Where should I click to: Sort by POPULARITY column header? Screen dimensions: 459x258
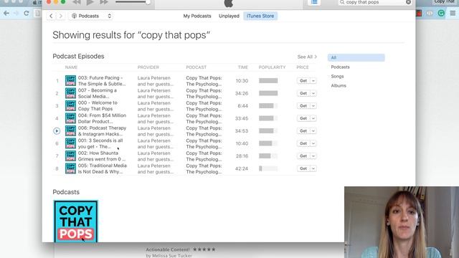point(272,67)
